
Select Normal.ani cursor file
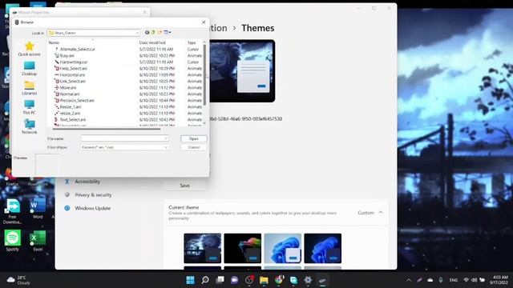pos(67,94)
